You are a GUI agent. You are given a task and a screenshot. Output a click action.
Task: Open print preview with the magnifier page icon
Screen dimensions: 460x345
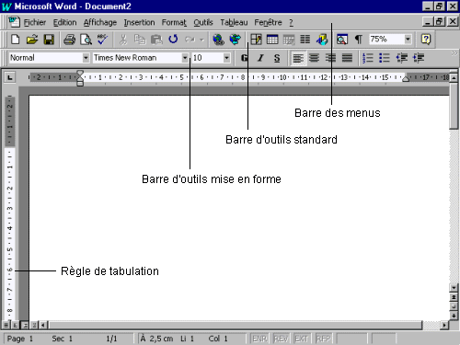[x=86, y=40]
